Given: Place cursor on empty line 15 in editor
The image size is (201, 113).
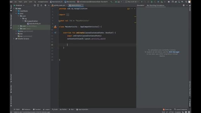Looking at the screenshot, I should 97,45.
